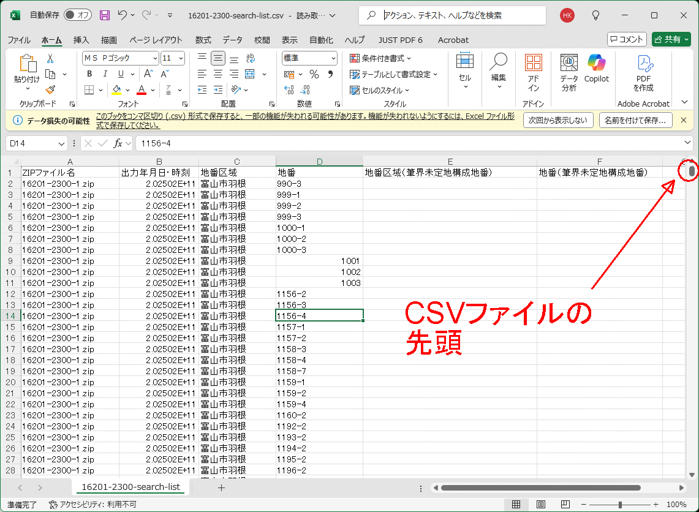The image size is (699, 512).
Task: Open the Insert ribbon tab
Action: pos(81,40)
